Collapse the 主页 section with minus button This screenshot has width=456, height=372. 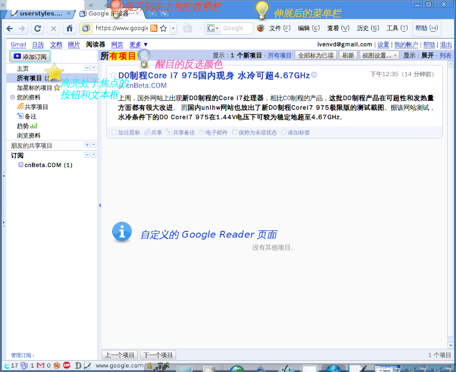87,68
